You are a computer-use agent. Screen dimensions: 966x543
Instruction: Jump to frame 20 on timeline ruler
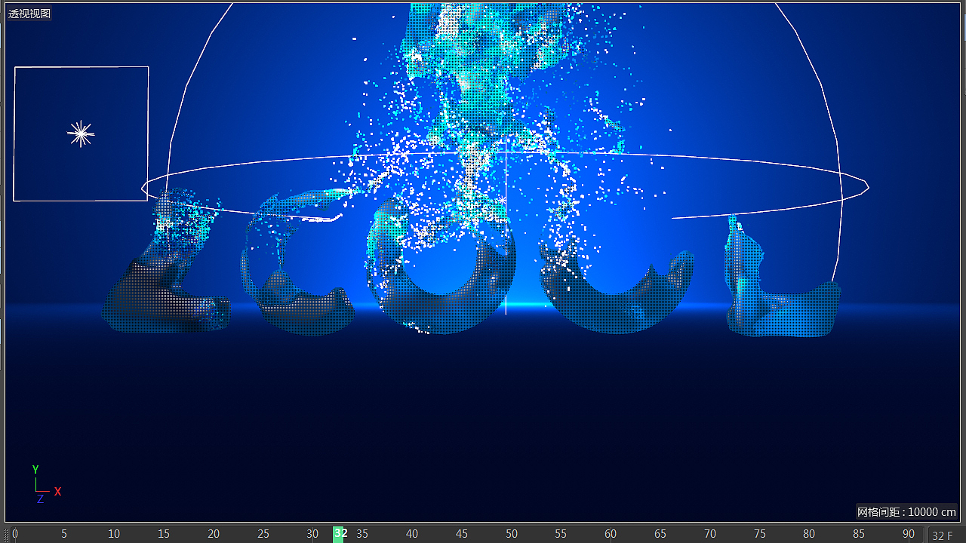click(x=214, y=534)
